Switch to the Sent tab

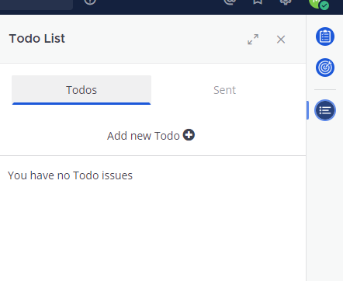pyautogui.click(x=224, y=90)
